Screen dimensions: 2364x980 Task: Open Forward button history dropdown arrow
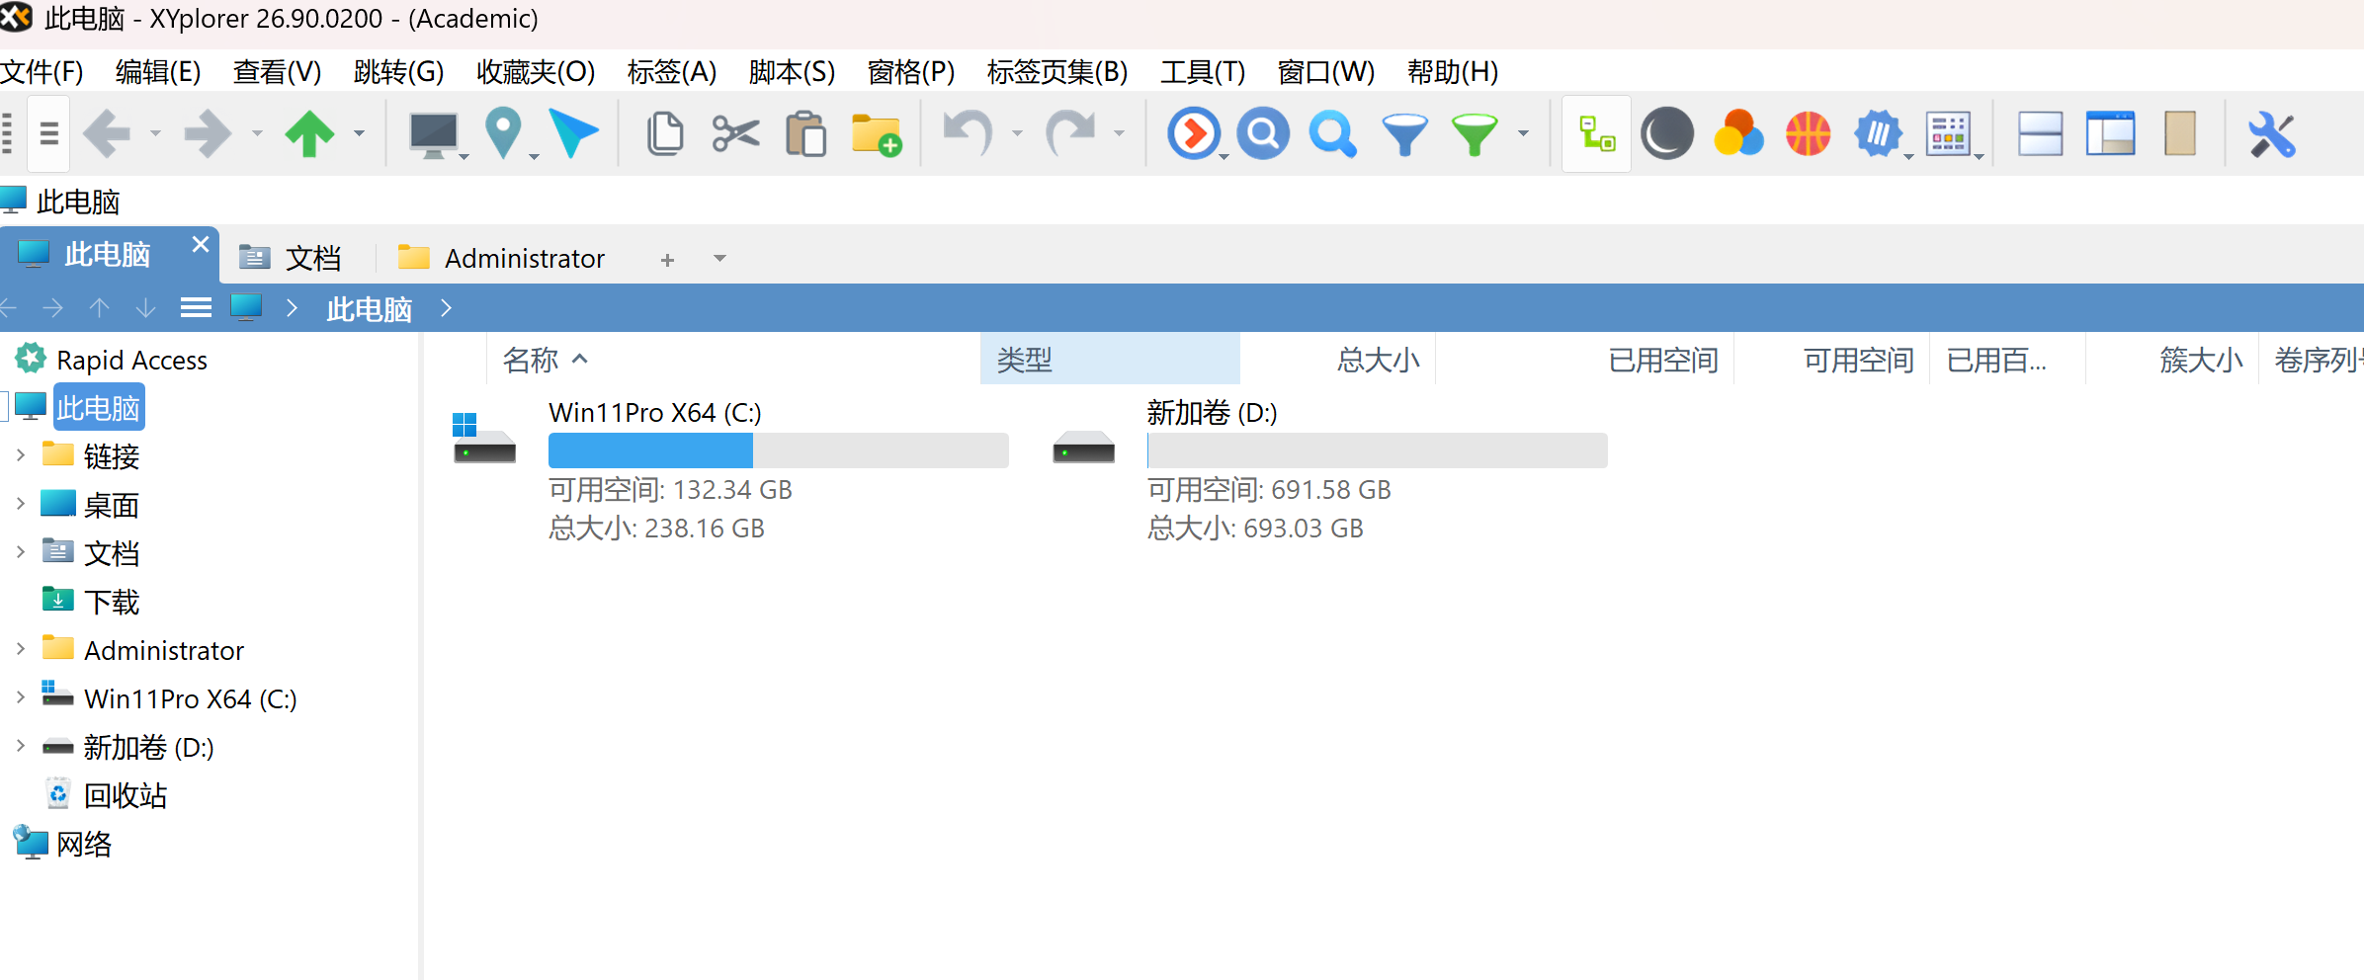pyautogui.click(x=257, y=133)
